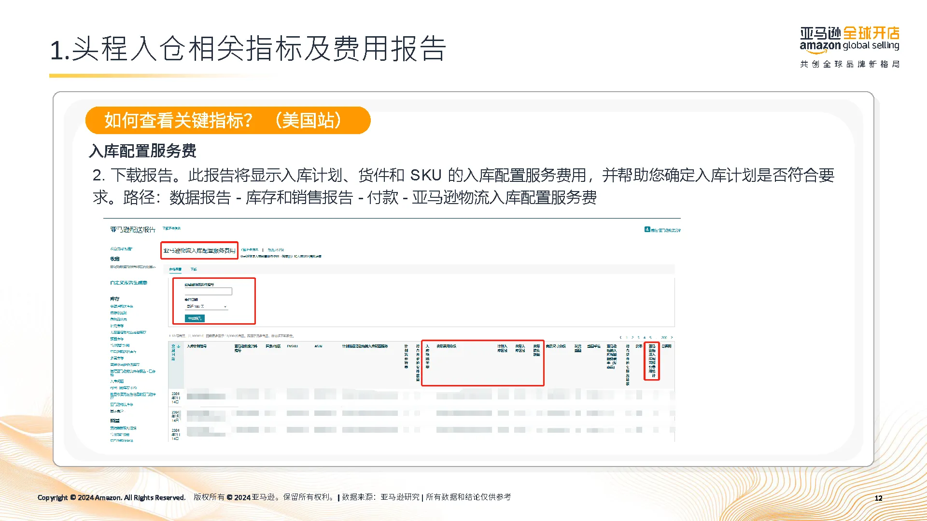Open 自定义报告生成器 in sidebar
927x521 pixels.
pyautogui.click(x=128, y=283)
